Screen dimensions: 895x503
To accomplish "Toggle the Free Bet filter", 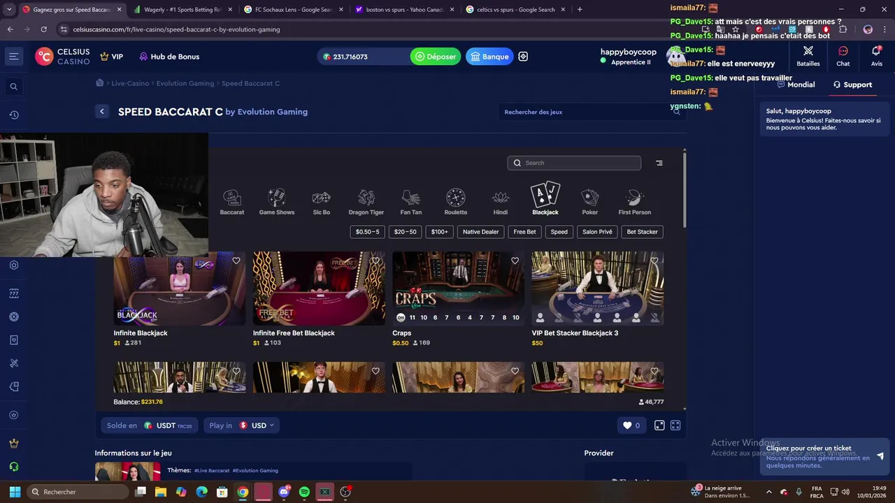I will point(524,232).
